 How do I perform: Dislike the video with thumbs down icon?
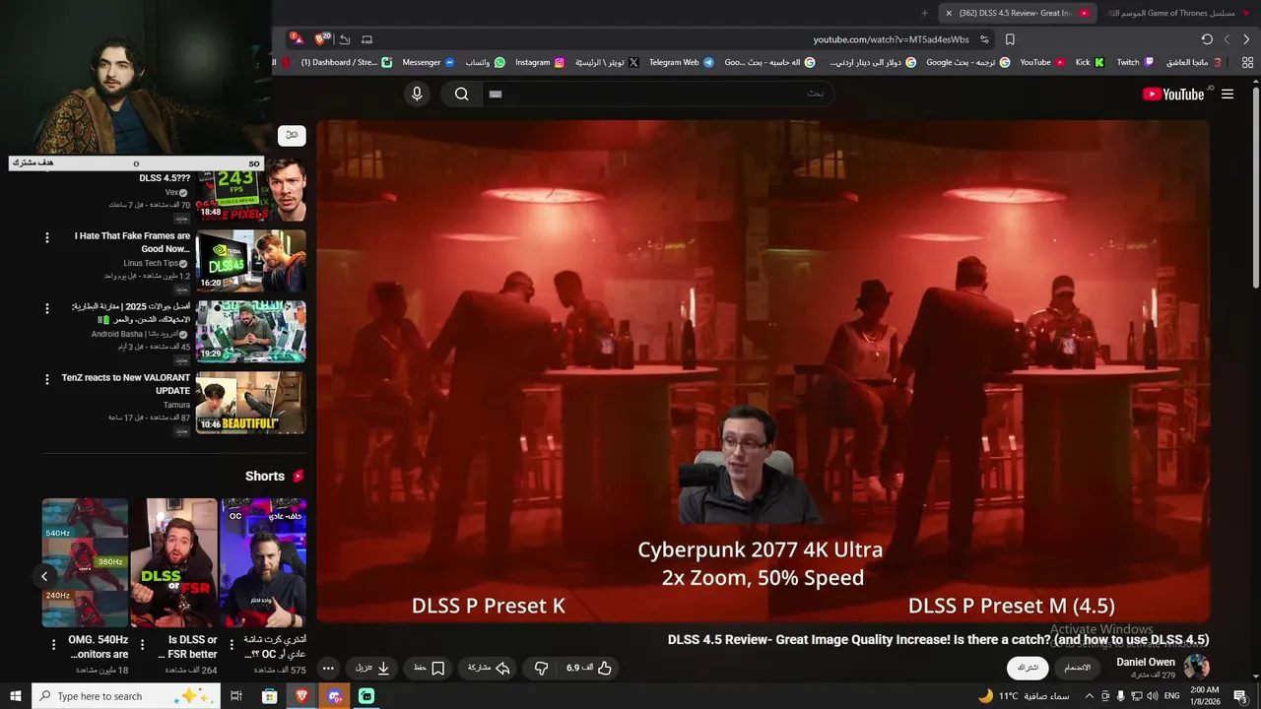541,668
